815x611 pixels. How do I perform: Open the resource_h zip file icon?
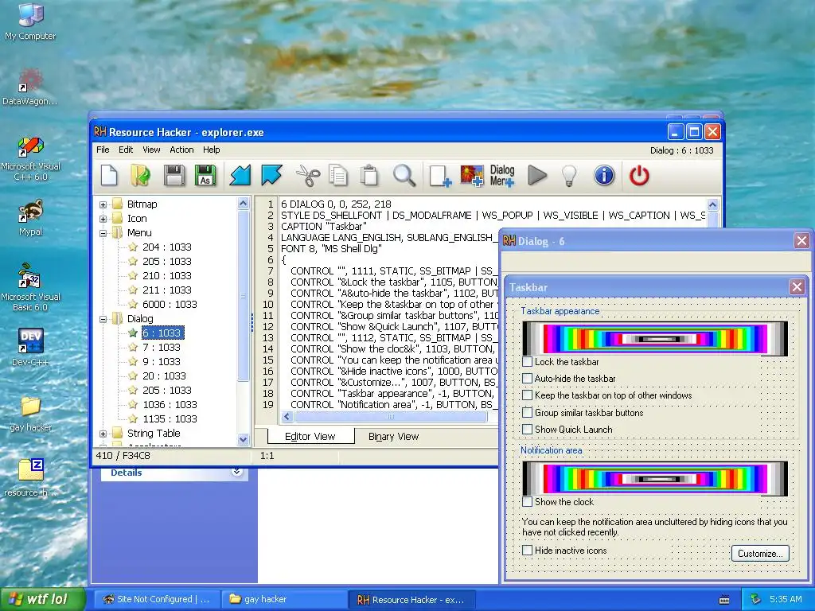[x=30, y=477]
